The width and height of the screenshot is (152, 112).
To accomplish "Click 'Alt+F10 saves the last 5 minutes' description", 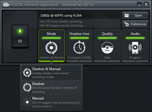I will coord(55,90).
